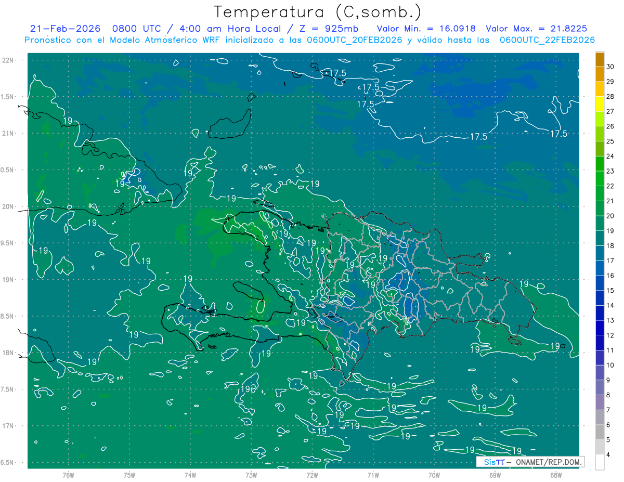Pick the gray colorbar swatch between 5 and 6
The width and height of the screenshot is (624, 482).
click(600, 432)
